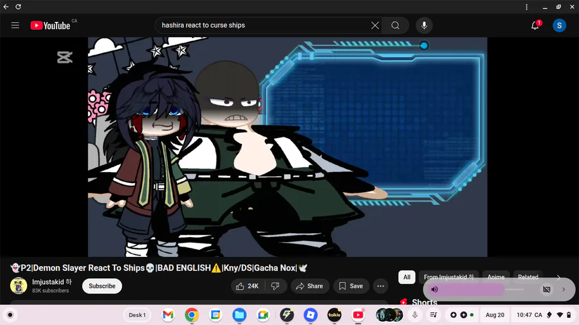The width and height of the screenshot is (579, 325).
Task: Go back with the browser back arrow
Action: 6,6
